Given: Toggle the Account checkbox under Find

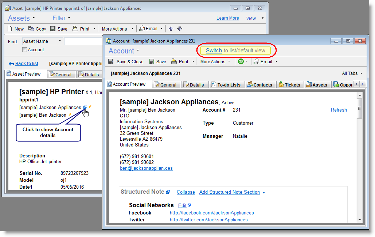Looking at the screenshot, I should pyautogui.click(x=25, y=50).
